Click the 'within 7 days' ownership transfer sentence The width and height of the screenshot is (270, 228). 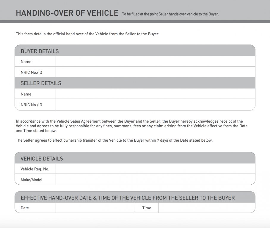[114, 140]
